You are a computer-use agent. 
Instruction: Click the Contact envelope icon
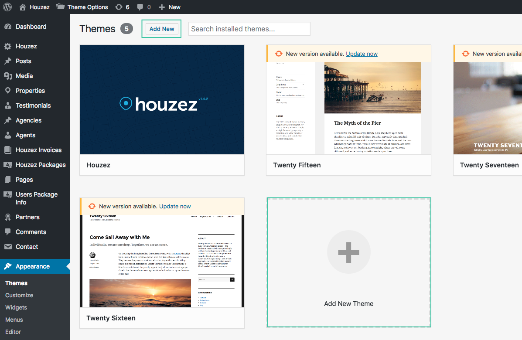pos(8,247)
